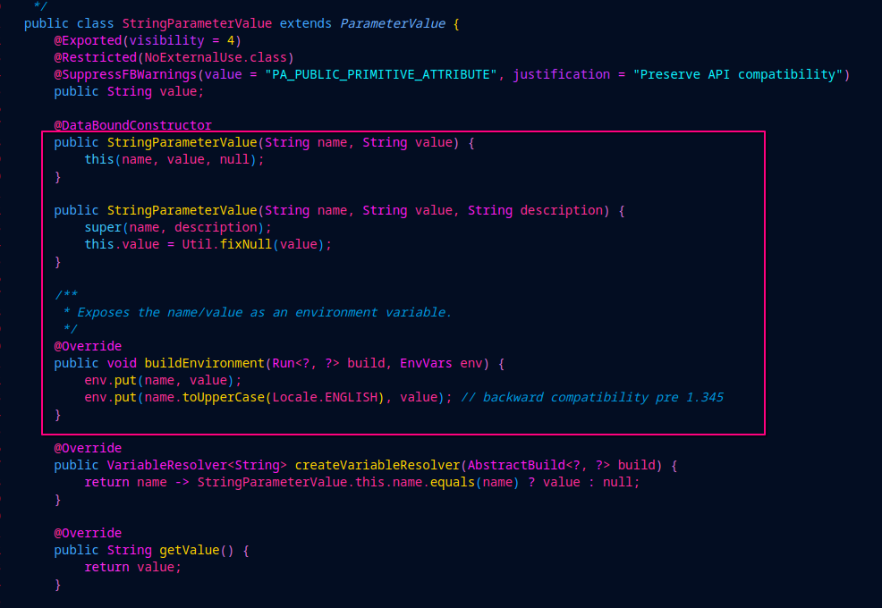The height and width of the screenshot is (608, 882).
Task: Click the @SuppressFBWarnings annotation
Action: tap(125, 74)
